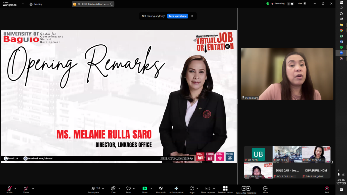This screenshot has width=347, height=195.
Task: Click the green Share screen button
Action: point(145,190)
